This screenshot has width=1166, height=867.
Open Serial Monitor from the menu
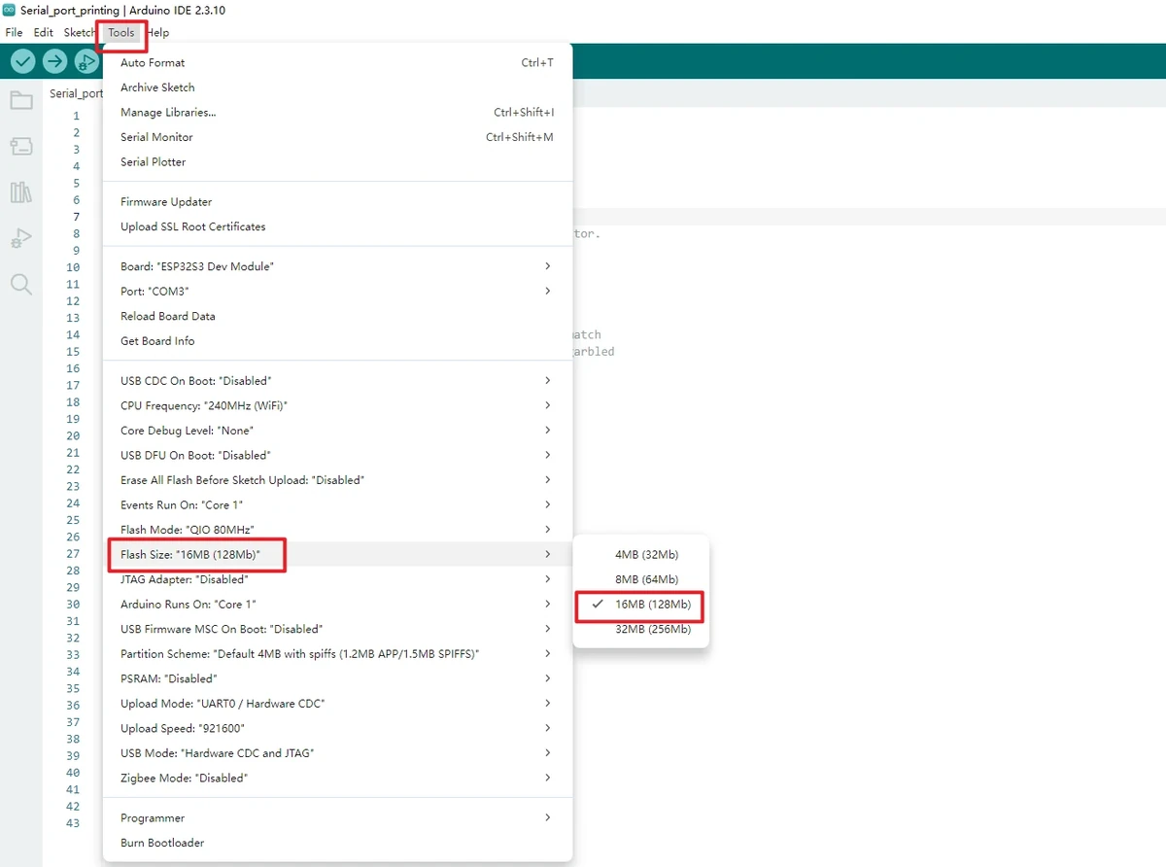(338, 137)
